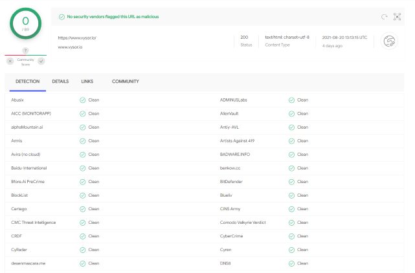Click the CMC Threat Intelligence vendor name
Viewport: 415px width, 273px height.
[x=34, y=223]
